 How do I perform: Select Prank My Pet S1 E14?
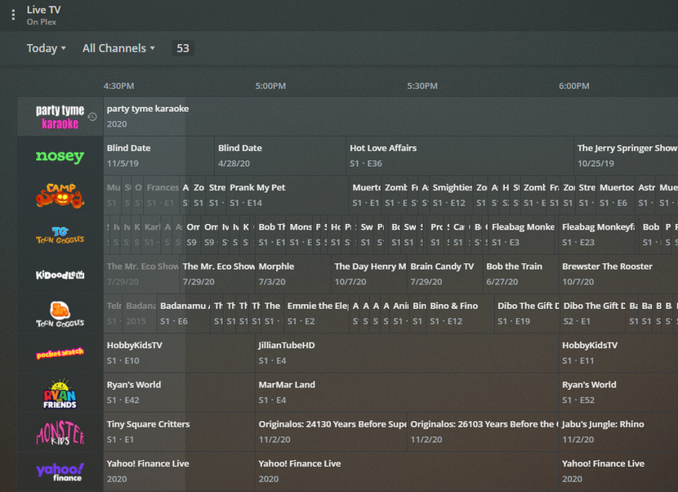tap(287, 195)
